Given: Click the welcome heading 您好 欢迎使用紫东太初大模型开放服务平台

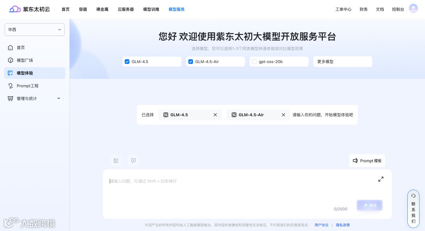Looking at the screenshot, I should (x=247, y=36).
